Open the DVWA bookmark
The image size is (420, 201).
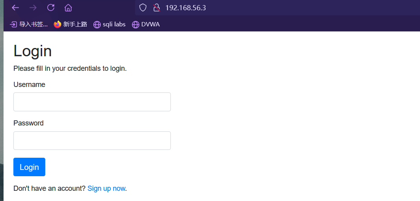(146, 24)
